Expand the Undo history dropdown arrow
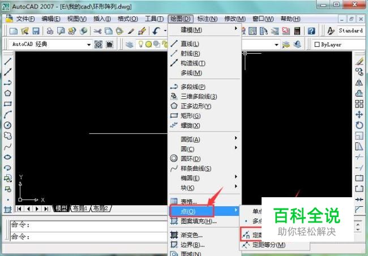 (x=165, y=31)
